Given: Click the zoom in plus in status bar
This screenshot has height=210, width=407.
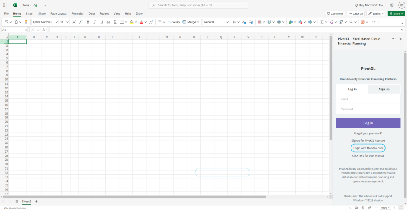Looking at the screenshot, I should point(394,208).
